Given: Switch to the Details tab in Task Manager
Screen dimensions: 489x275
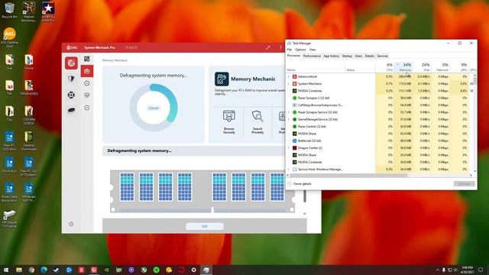Looking at the screenshot, I should pyautogui.click(x=370, y=56).
